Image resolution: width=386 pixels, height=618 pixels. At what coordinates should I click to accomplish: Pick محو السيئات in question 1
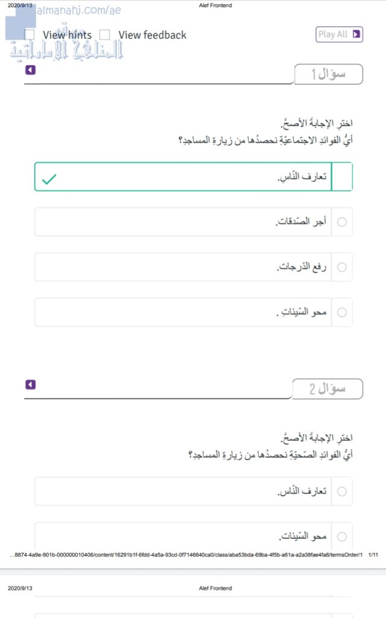pos(342,312)
